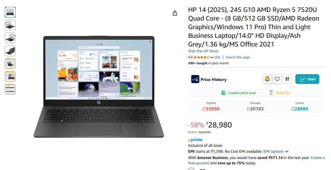
Task: Click the Hold On hourglass icon
Action: click(x=271, y=93)
